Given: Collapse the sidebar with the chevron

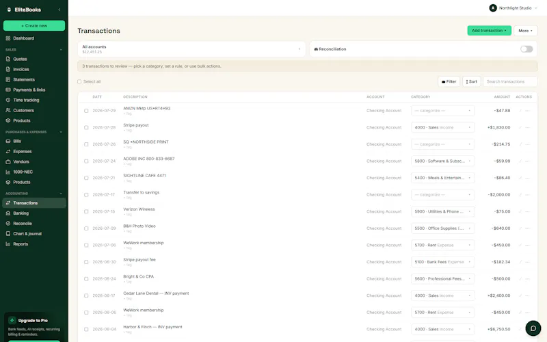Looking at the screenshot, I should (x=59, y=10).
